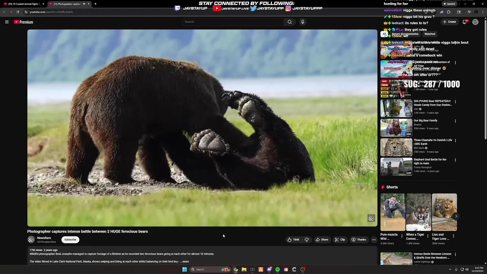Open the view site information icon
This screenshot has width=487, height=274.
[26, 12]
